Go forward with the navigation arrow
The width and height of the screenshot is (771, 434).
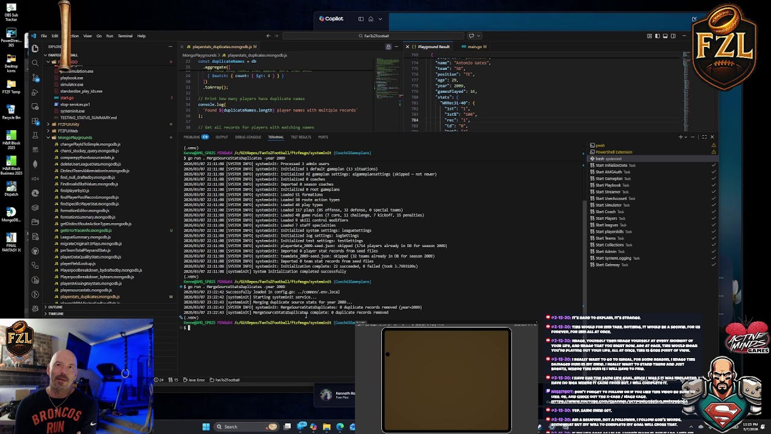point(276,36)
